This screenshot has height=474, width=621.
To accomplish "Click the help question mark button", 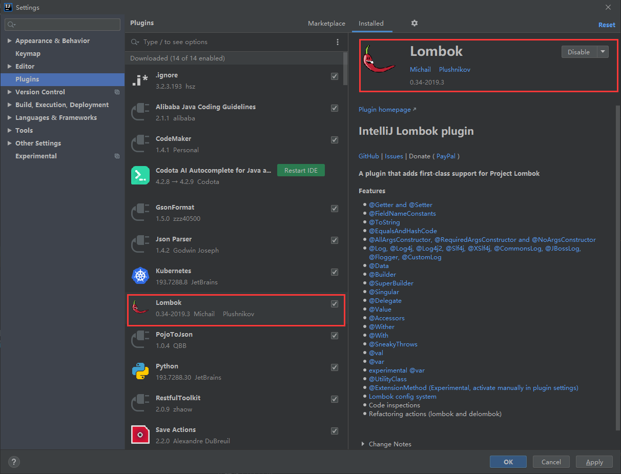I will pyautogui.click(x=14, y=462).
